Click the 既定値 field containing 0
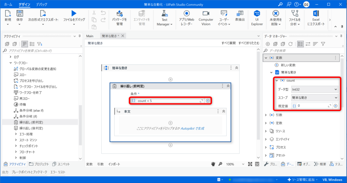The width and height of the screenshot is (347, 183). pyautogui.click(x=312, y=106)
